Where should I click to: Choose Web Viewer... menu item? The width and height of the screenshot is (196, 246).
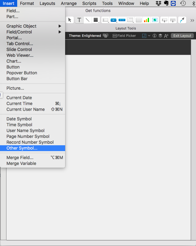[x=33, y=55]
